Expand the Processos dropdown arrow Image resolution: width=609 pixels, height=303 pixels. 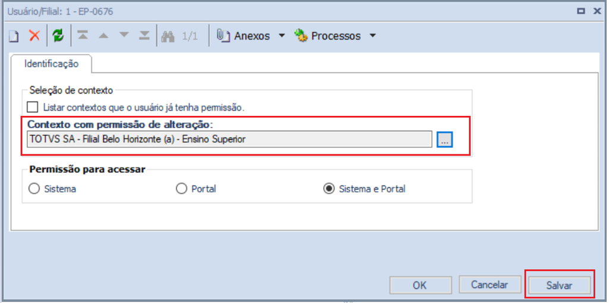point(373,36)
